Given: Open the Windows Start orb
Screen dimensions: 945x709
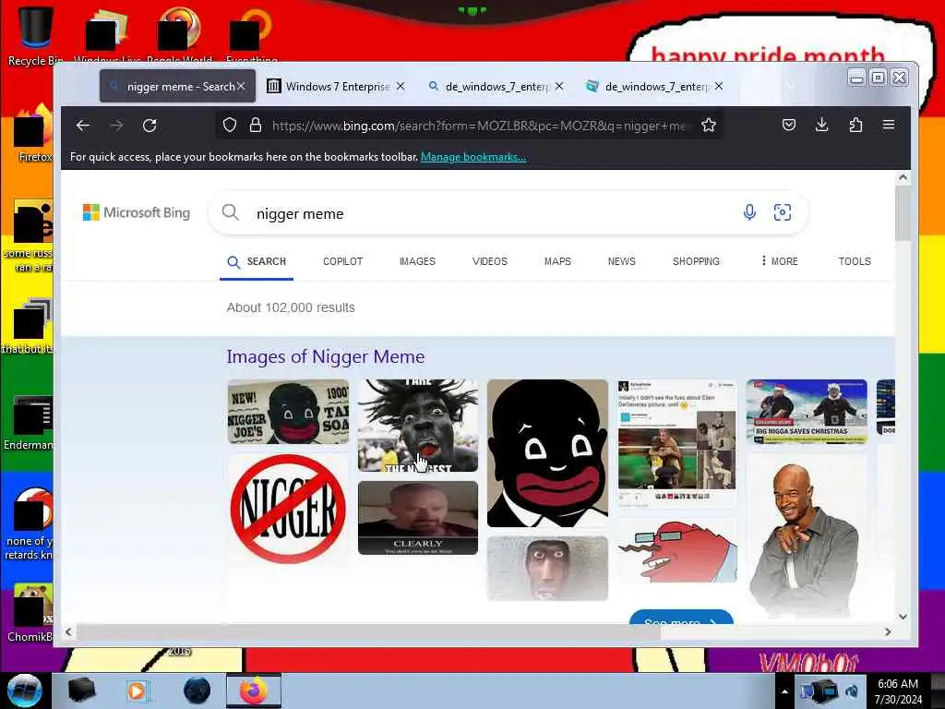Looking at the screenshot, I should [x=25, y=691].
